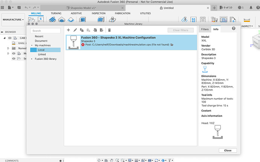Open notifications bell icon
This screenshot has width=260, height=162.
(x=251, y=8)
